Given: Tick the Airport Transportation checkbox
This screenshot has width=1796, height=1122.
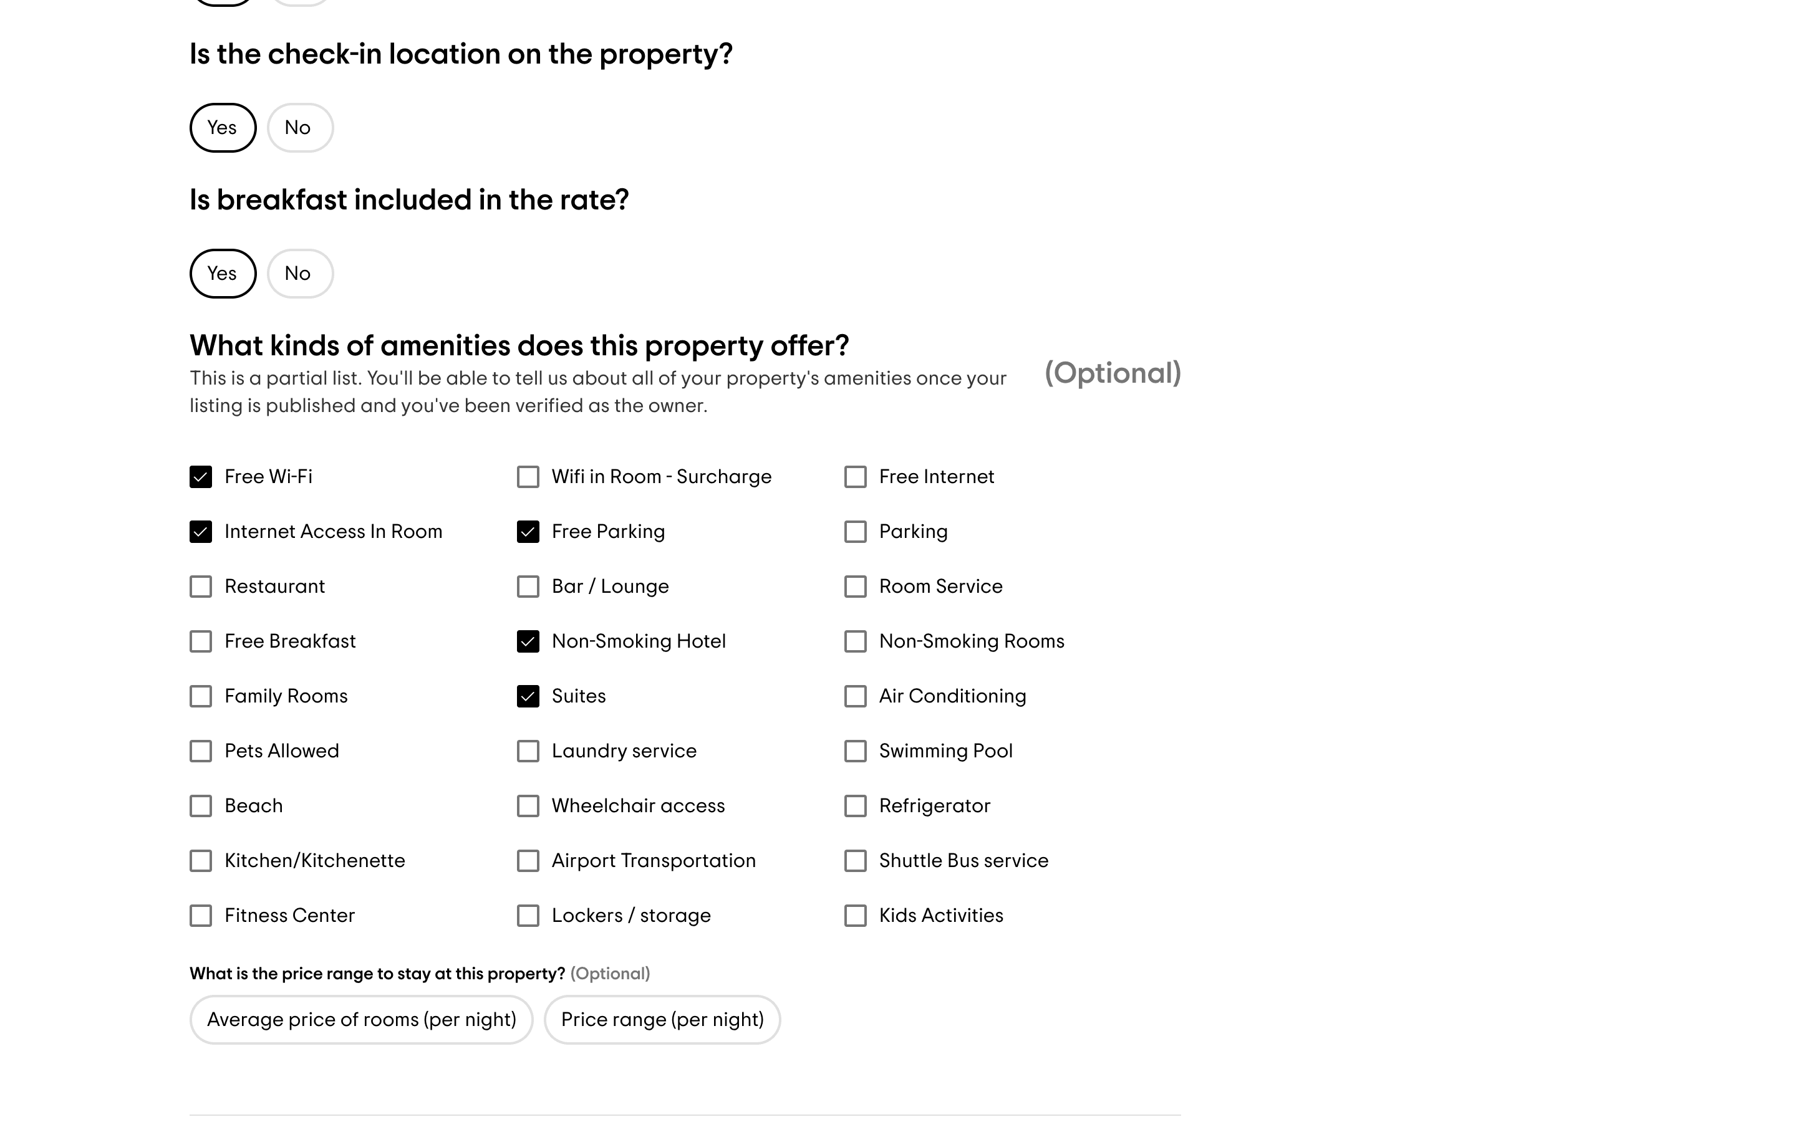Looking at the screenshot, I should (x=528, y=861).
